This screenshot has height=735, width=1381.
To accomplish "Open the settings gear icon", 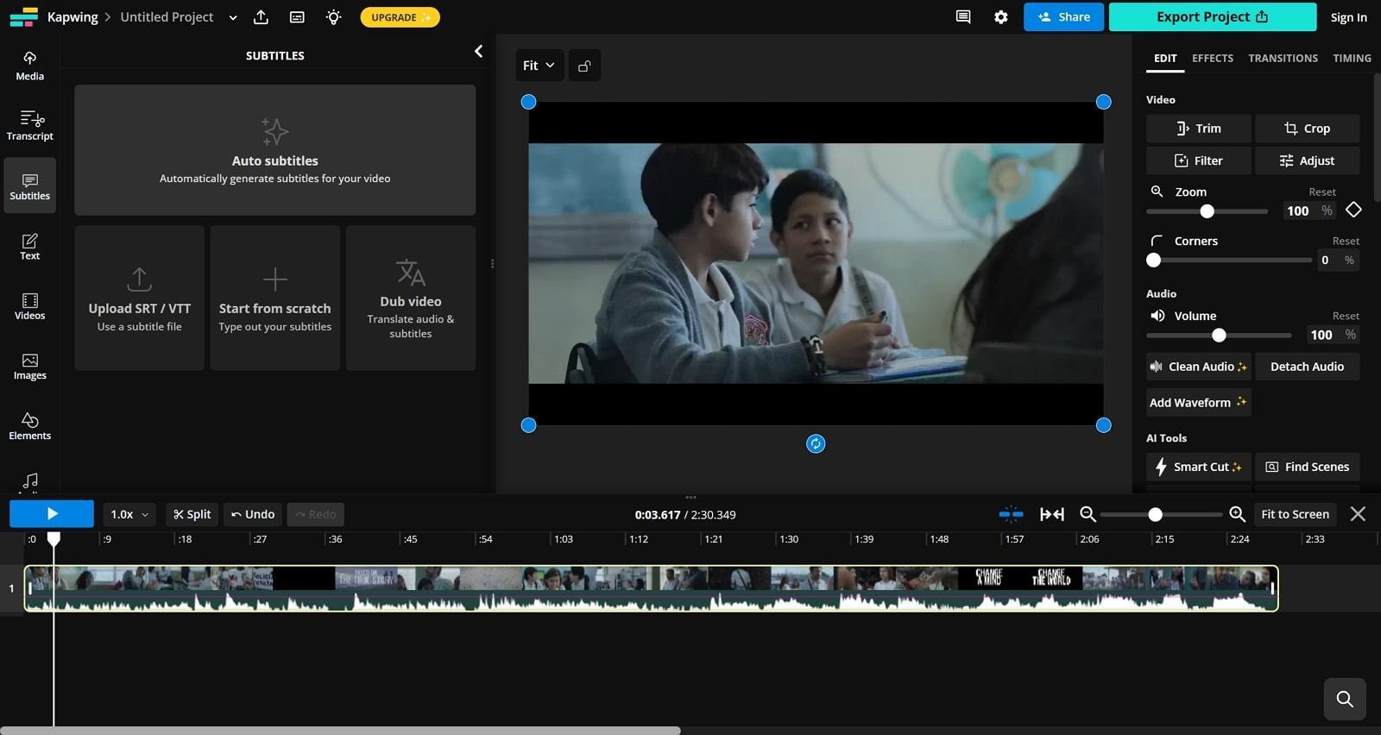I will pyautogui.click(x=1000, y=16).
